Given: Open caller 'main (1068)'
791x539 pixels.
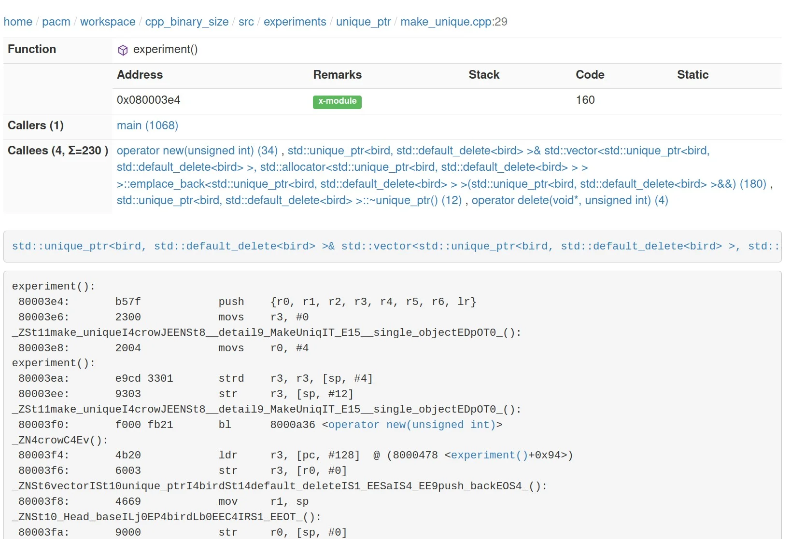Looking at the screenshot, I should 147,125.
